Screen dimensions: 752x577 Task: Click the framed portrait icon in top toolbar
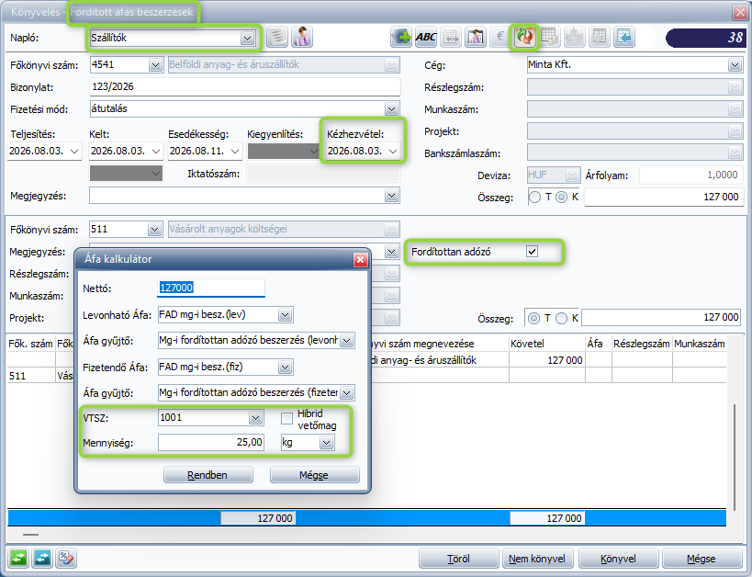click(x=476, y=37)
